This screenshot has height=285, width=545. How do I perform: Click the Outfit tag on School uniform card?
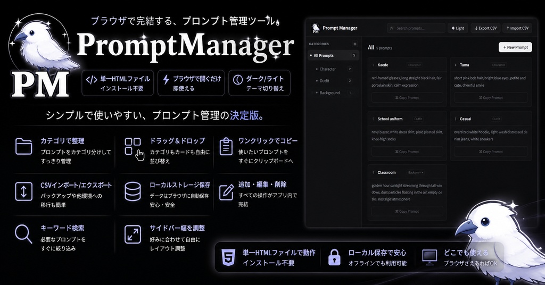pyautogui.click(x=418, y=119)
